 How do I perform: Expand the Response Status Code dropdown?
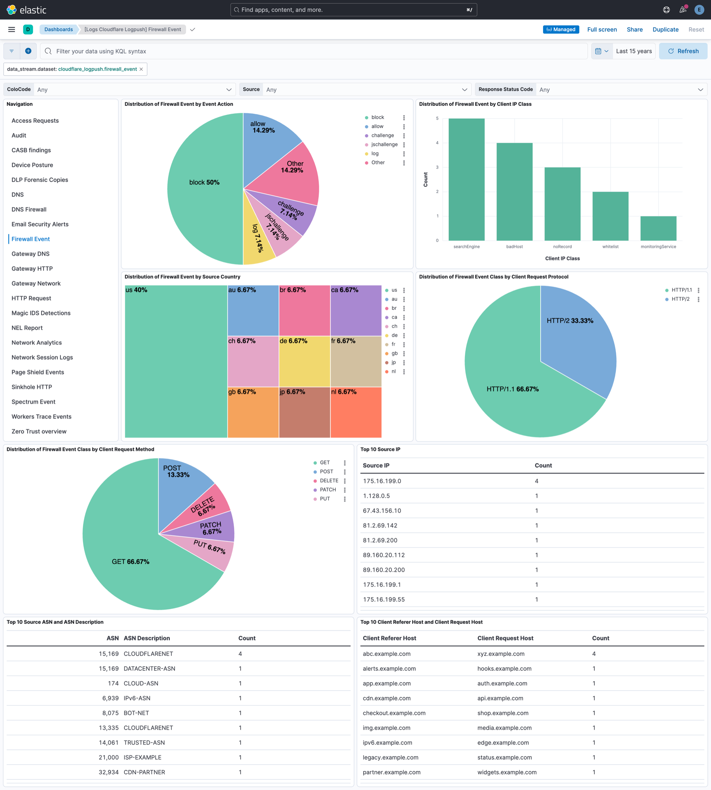(621, 90)
